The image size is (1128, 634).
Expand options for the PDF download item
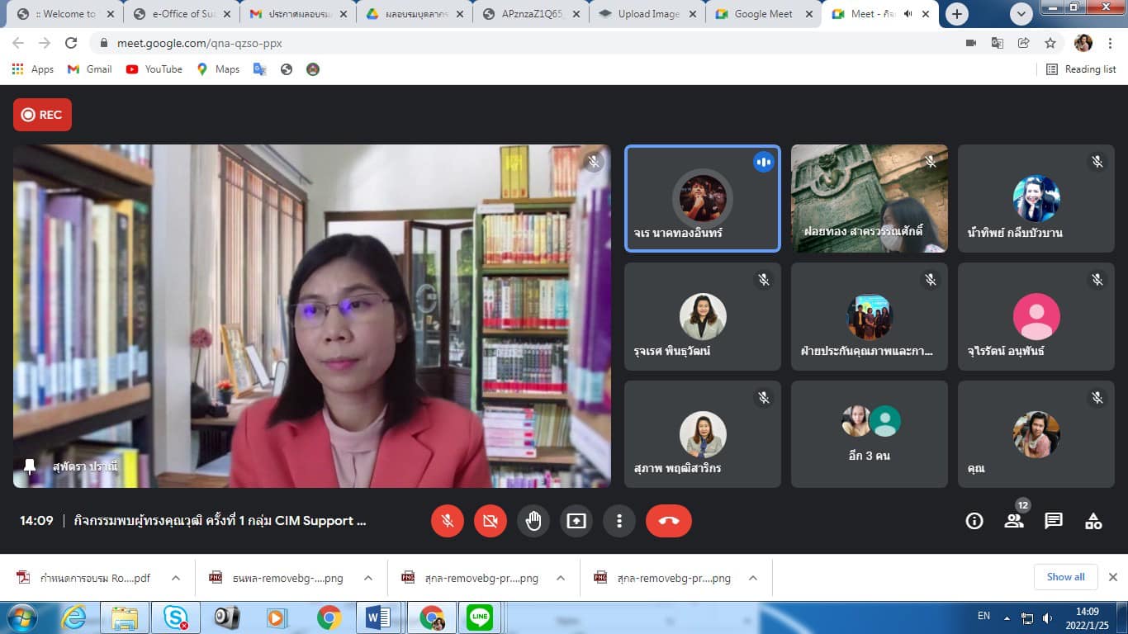coord(176,578)
